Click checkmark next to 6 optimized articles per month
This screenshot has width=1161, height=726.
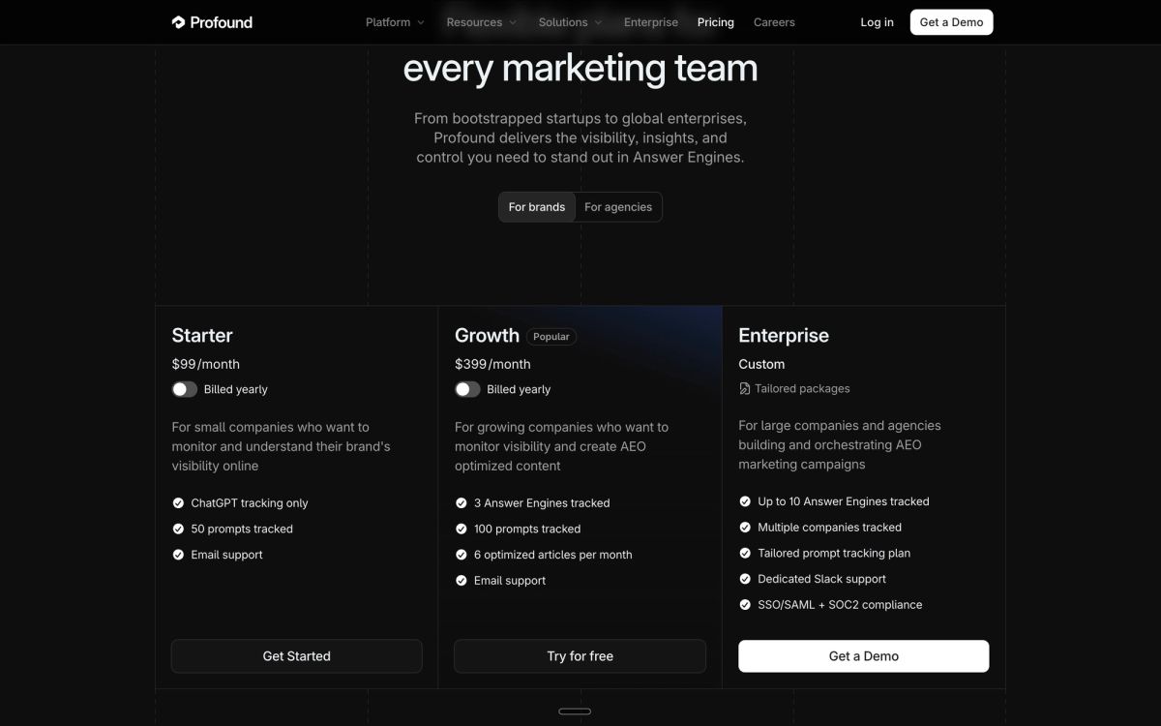point(461,556)
